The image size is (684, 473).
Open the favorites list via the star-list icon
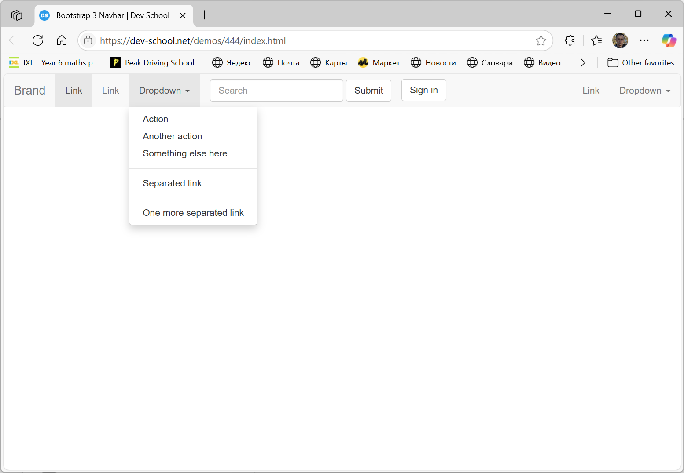tap(597, 40)
